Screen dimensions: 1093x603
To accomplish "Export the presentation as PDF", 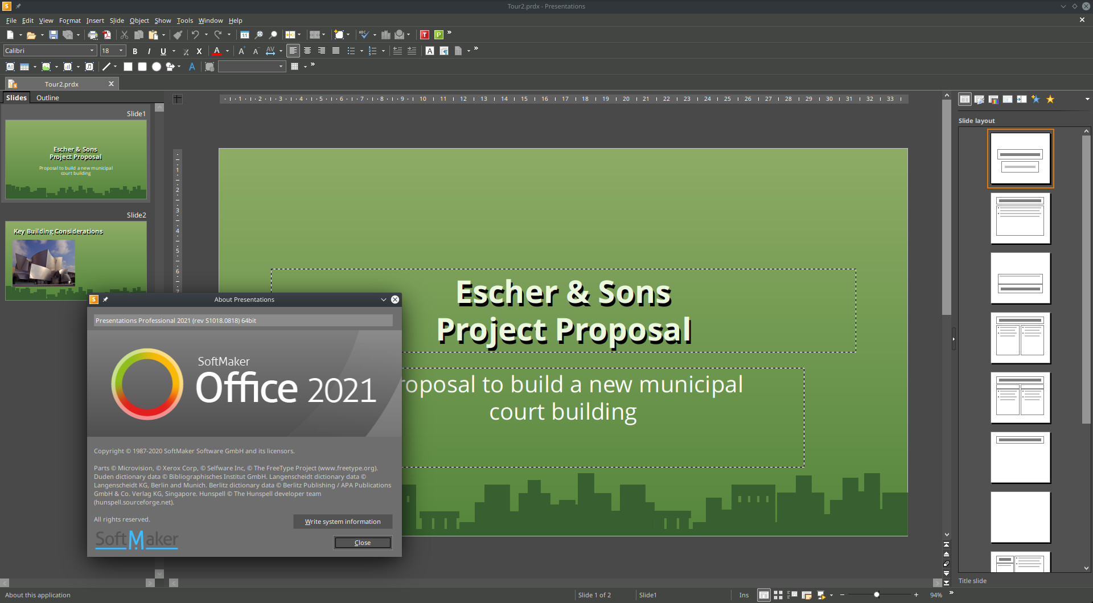I will pos(106,35).
